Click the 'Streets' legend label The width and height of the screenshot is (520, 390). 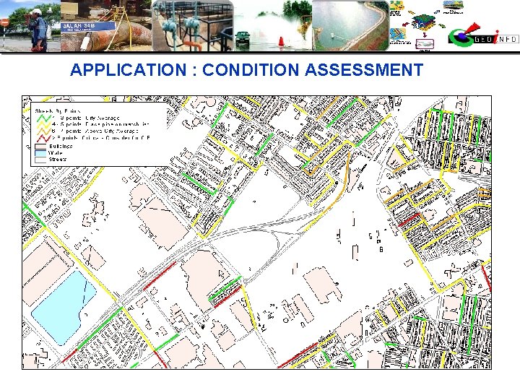[58, 160]
